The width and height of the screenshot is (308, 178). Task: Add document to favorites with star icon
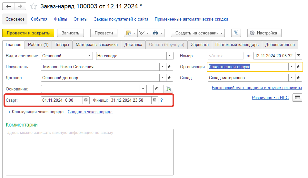point(33,6)
